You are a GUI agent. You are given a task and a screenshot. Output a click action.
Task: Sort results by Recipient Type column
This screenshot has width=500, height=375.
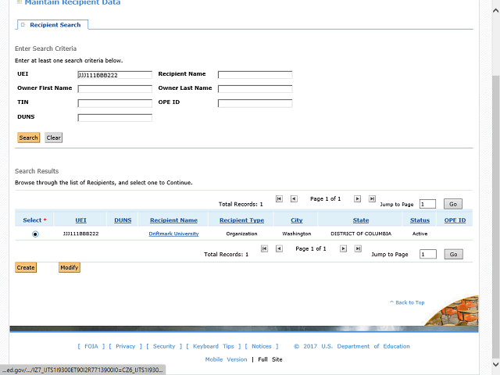click(241, 220)
